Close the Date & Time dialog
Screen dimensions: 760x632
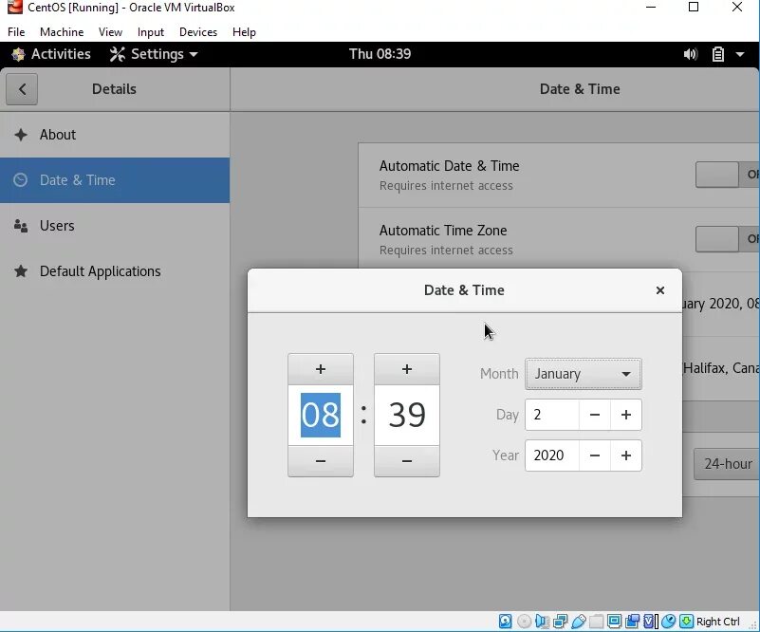[659, 290]
